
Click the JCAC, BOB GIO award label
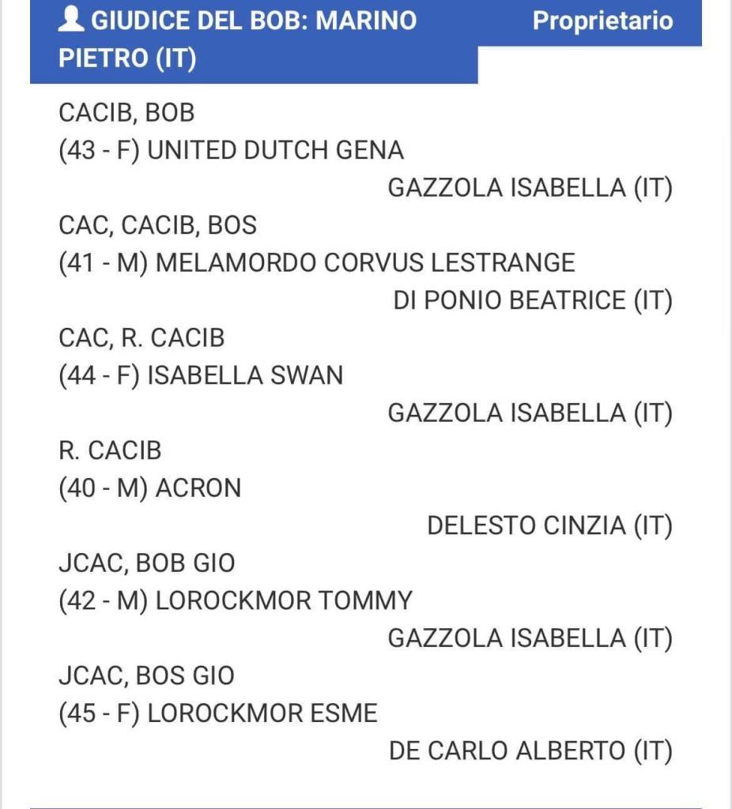[146, 563]
